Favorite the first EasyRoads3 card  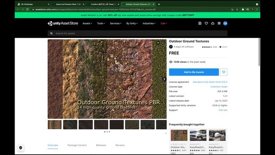pyautogui.click(x=204, y=132)
